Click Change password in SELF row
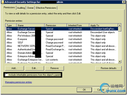Viewport: 127px width, 95px height. pos(54,43)
